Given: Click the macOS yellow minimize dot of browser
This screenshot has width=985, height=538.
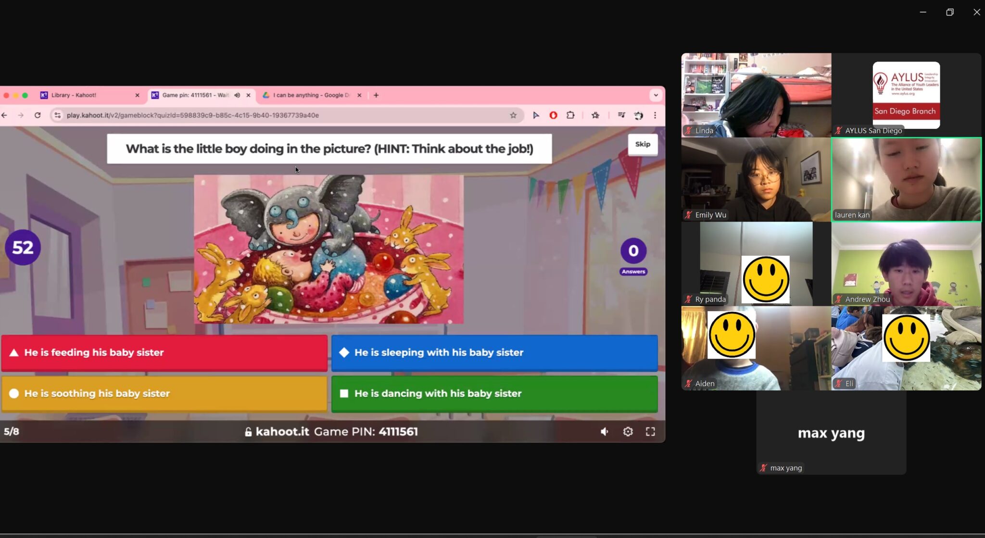Looking at the screenshot, I should tap(16, 95).
